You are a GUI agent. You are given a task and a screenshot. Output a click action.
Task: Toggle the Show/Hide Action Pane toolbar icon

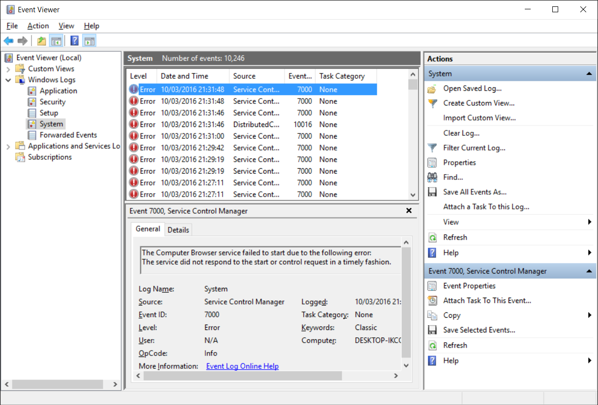[89, 41]
